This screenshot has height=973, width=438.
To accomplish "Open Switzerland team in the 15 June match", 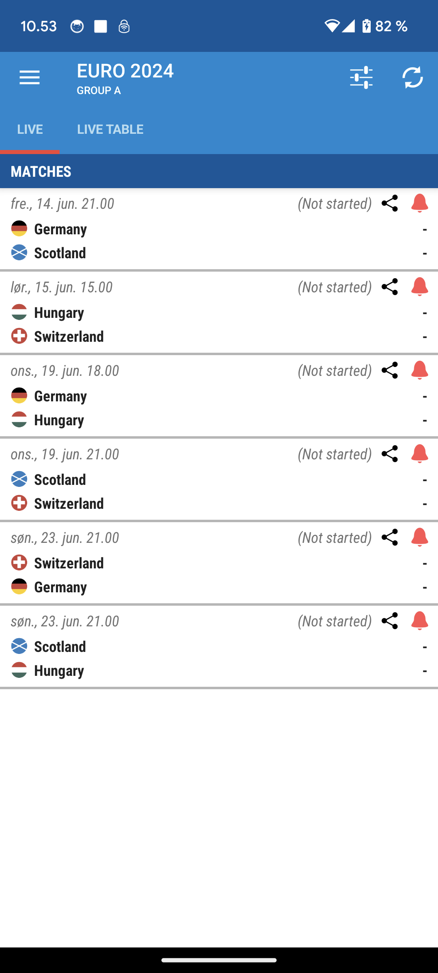I will (x=69, y=336).
